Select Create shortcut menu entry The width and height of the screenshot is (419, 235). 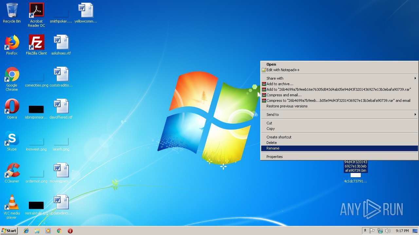pyautogui.click(x=339, y=137)
